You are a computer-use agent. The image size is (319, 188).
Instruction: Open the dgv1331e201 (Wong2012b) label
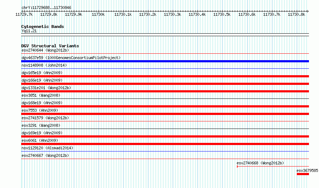coord(46,88)
